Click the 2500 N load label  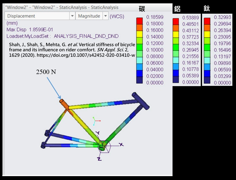(46, 72)
